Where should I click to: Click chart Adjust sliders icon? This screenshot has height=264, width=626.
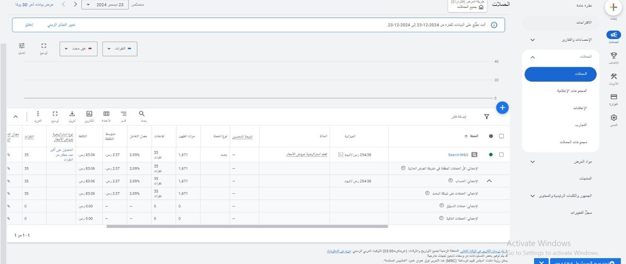click(22, 46)
